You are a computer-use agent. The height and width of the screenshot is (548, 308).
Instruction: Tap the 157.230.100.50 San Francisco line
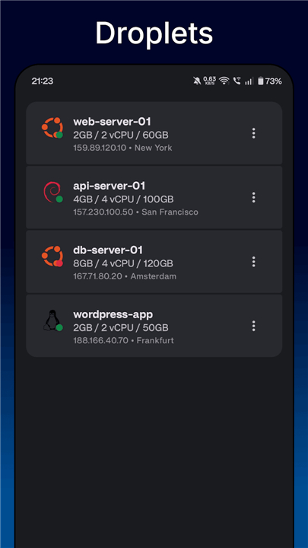[x=135, y=212]
